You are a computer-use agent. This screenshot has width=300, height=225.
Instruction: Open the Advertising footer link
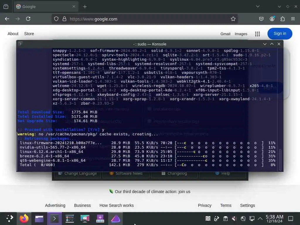pos(55,205)
